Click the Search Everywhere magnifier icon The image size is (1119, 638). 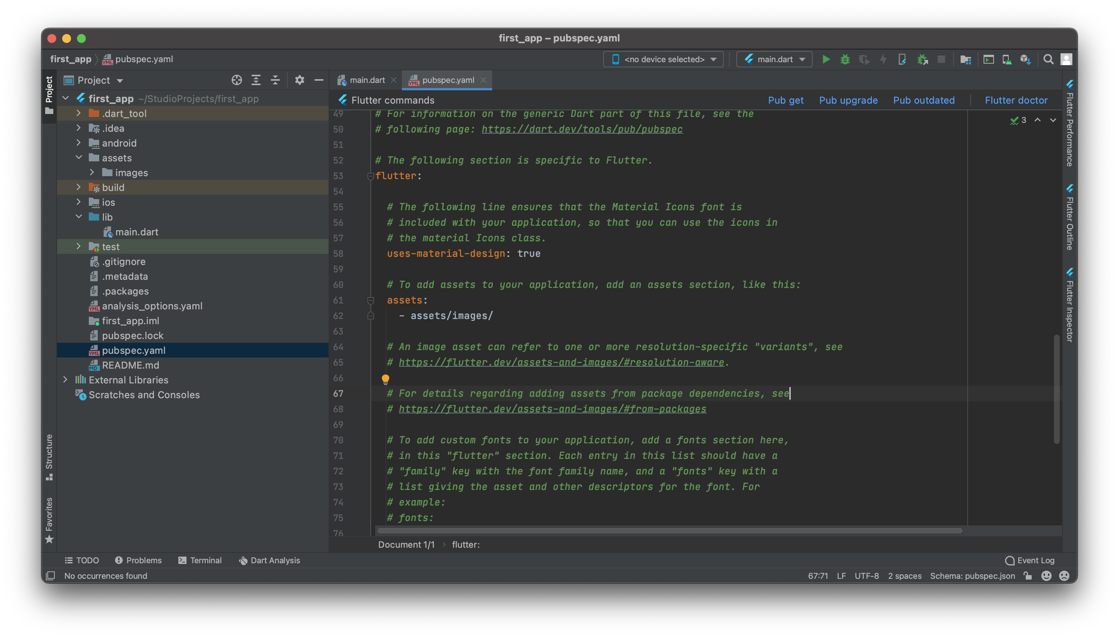(1048, 59)
